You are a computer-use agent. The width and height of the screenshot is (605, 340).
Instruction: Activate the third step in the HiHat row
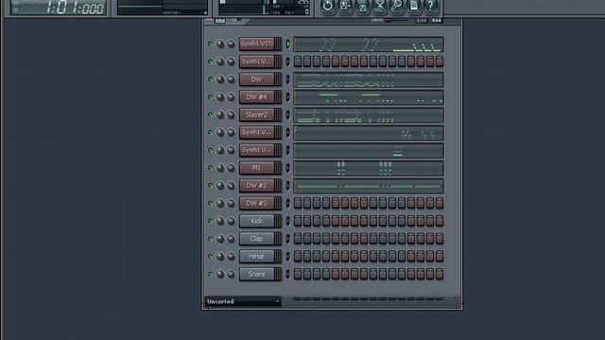(317, 256)
